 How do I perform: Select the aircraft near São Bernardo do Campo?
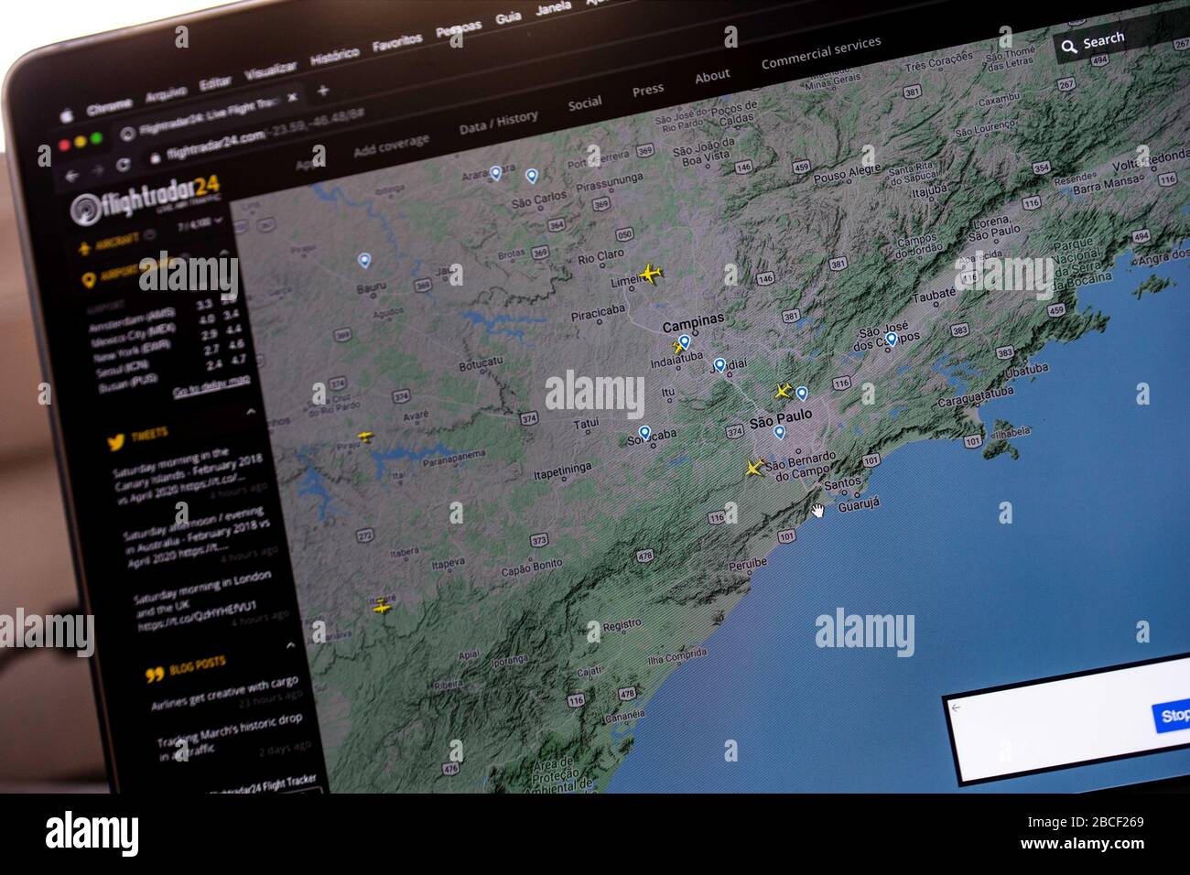[x=753, y=468]
